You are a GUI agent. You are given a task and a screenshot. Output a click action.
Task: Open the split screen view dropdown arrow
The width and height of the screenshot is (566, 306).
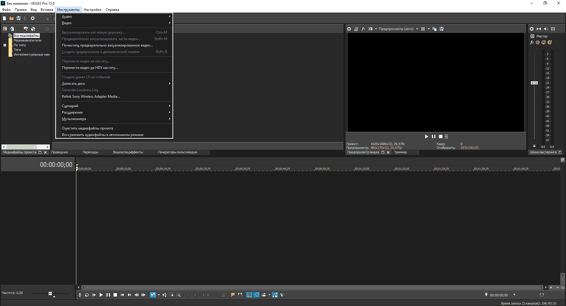tap(376, 29)
